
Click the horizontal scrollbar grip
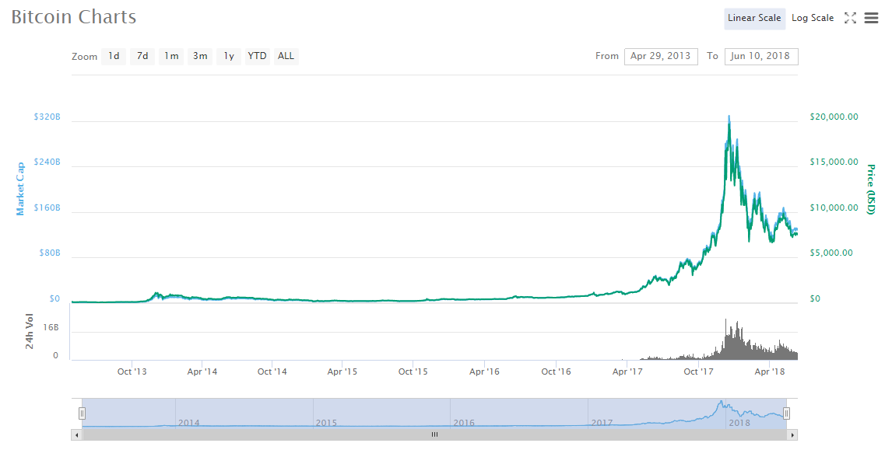pos(434,434)
